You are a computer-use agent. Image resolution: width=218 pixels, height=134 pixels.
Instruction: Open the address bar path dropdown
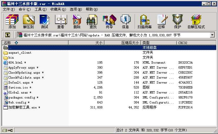(x=212, y=35)
